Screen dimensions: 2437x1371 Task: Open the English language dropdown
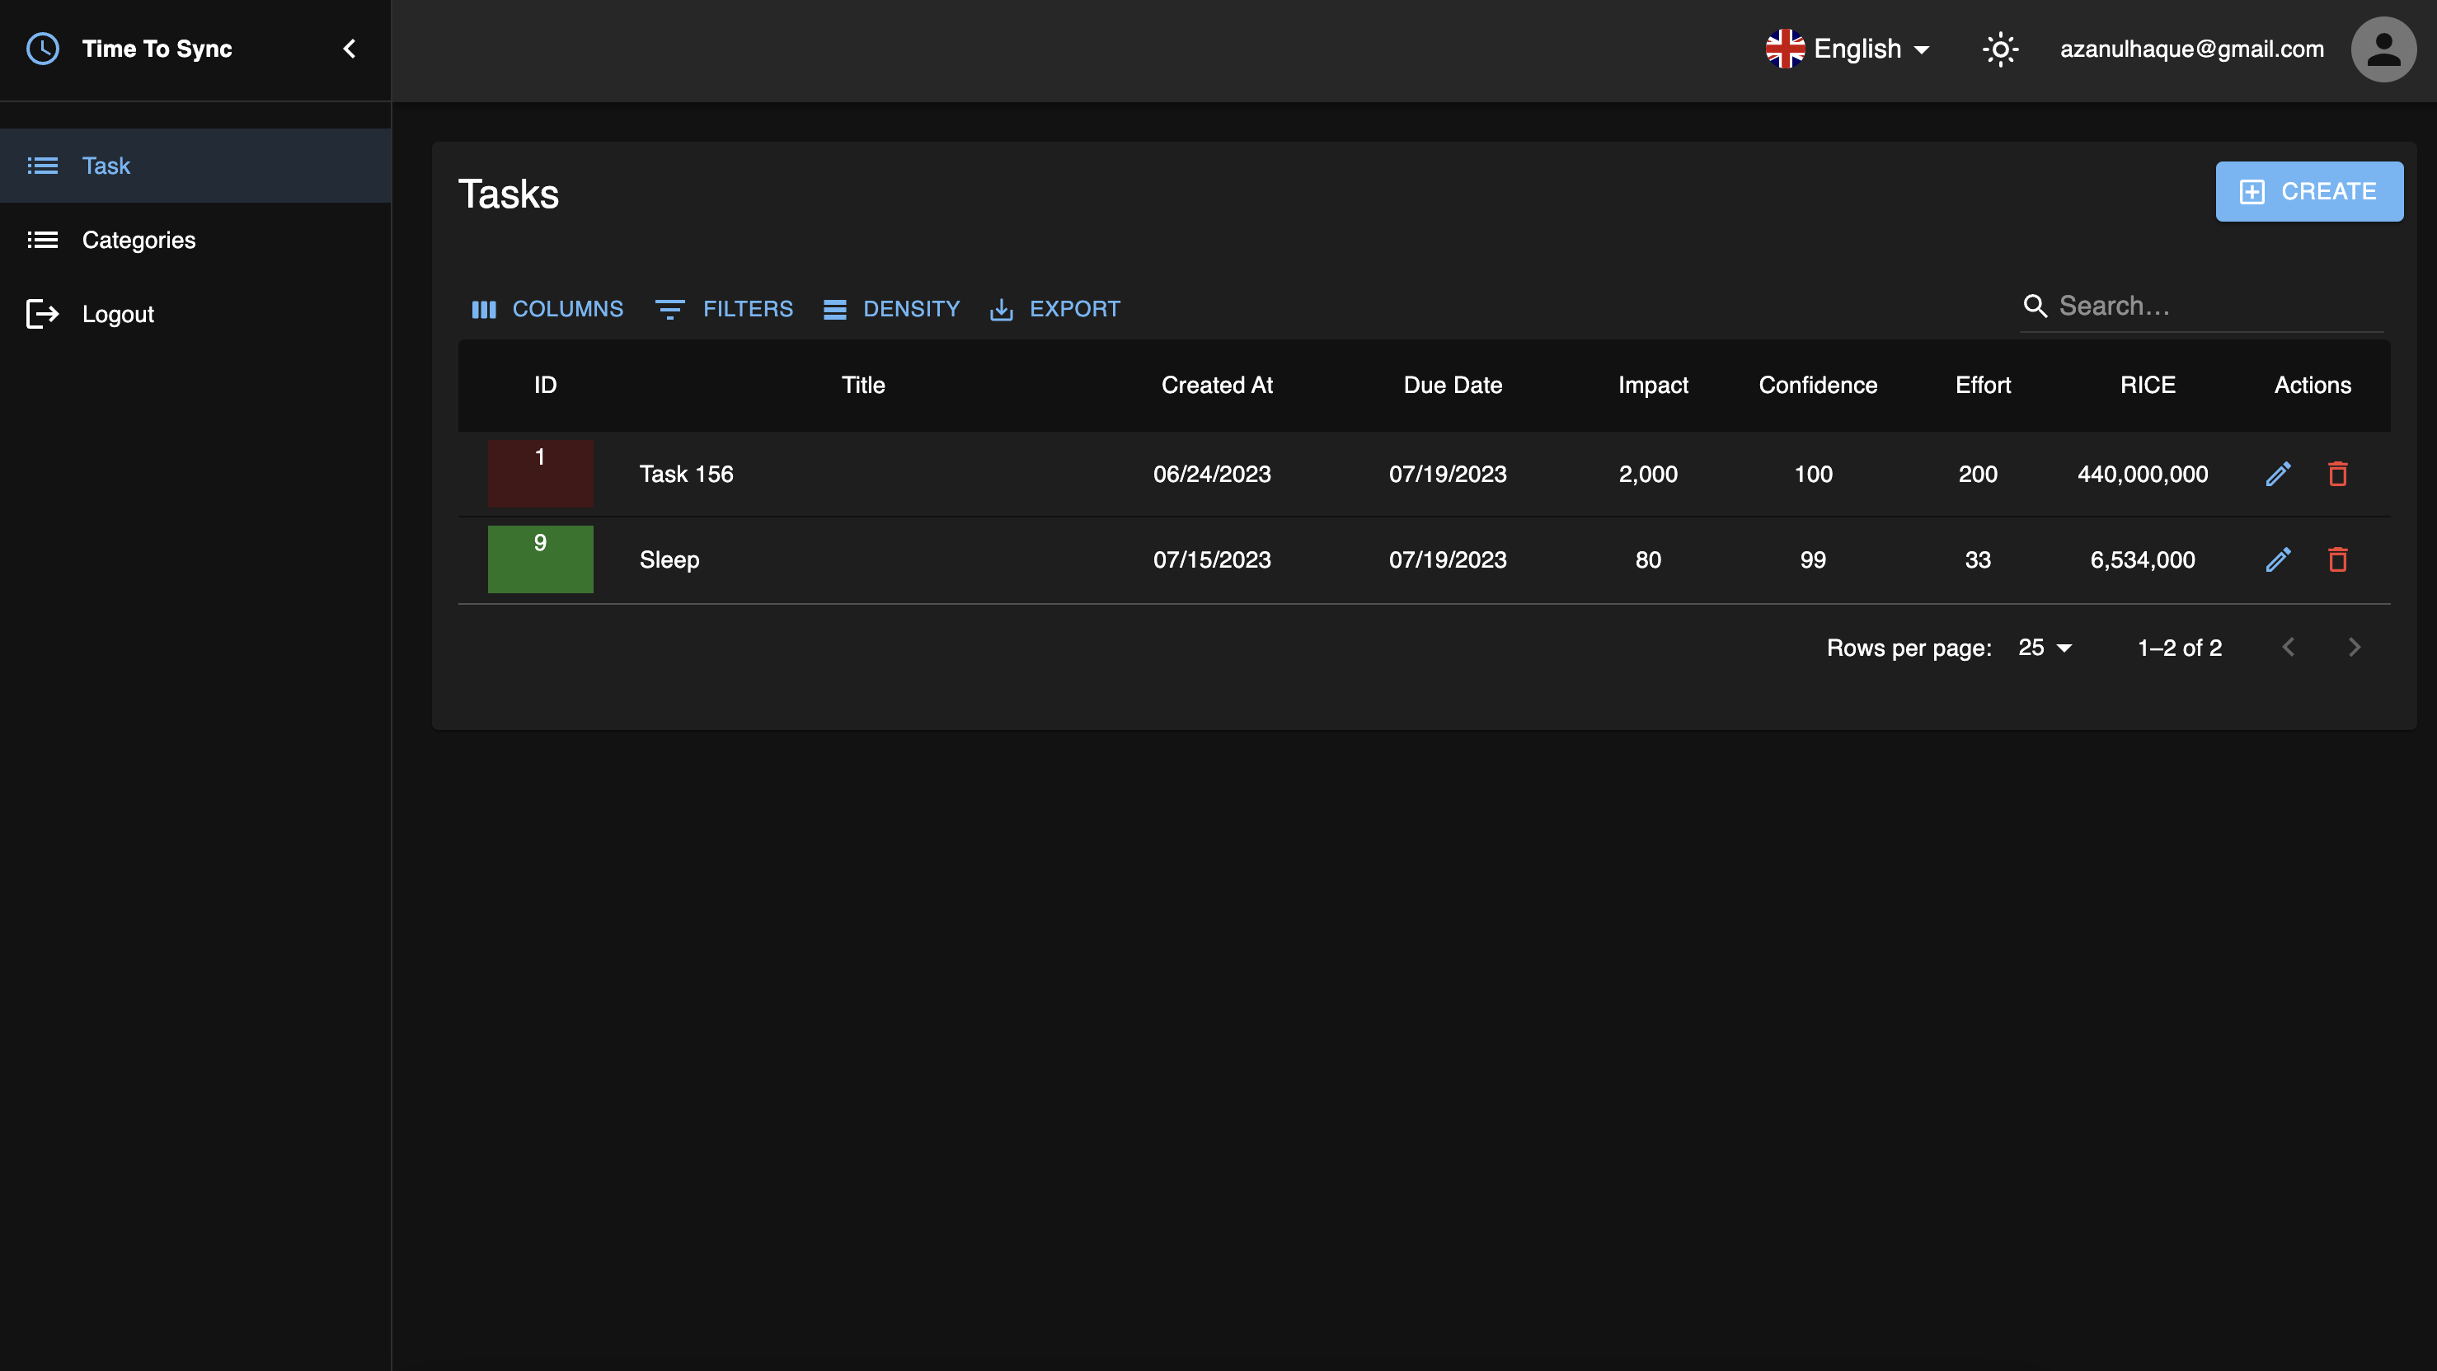1848,49
